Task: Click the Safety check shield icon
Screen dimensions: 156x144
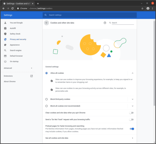Action: coord(5,34)
